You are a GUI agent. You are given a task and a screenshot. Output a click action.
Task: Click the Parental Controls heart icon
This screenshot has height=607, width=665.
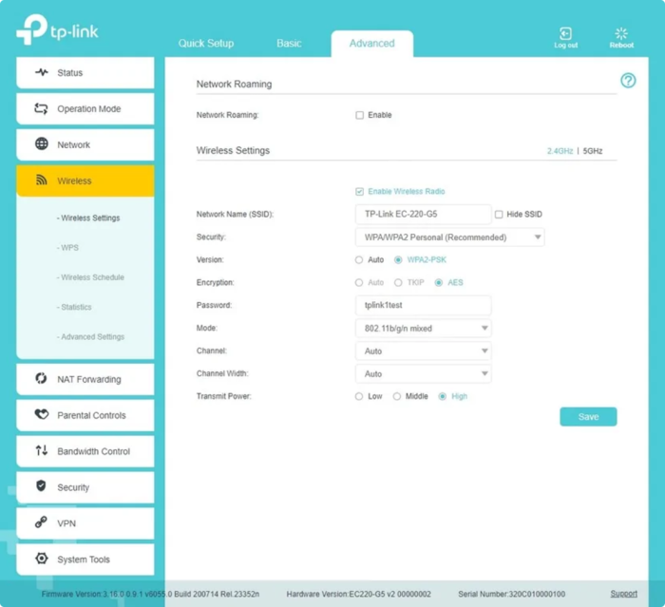(42, 414)
